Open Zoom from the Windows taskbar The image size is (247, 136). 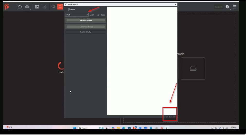(x=145, y=128)
